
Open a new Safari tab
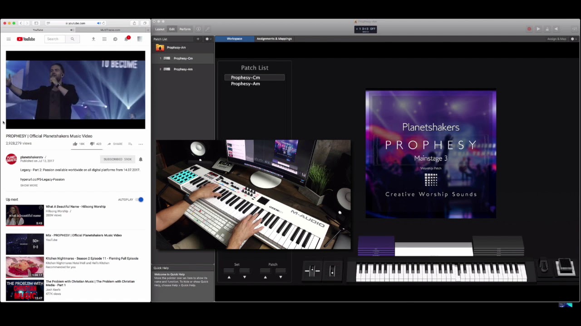(148, 30)
